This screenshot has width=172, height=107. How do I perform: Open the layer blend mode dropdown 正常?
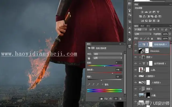(x=143, y=34)
